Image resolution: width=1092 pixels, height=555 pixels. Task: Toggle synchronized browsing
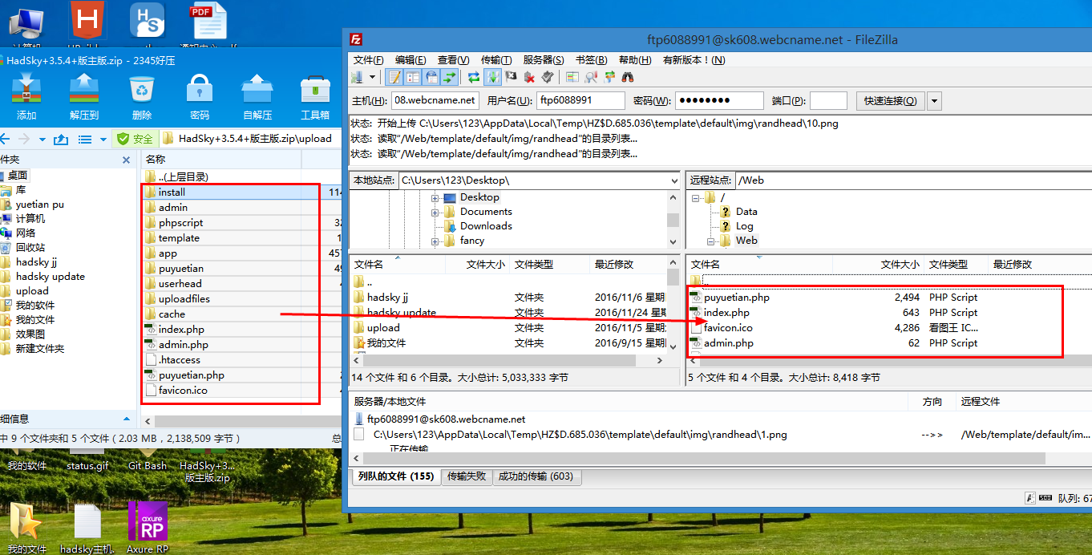(x=610, y=77)
